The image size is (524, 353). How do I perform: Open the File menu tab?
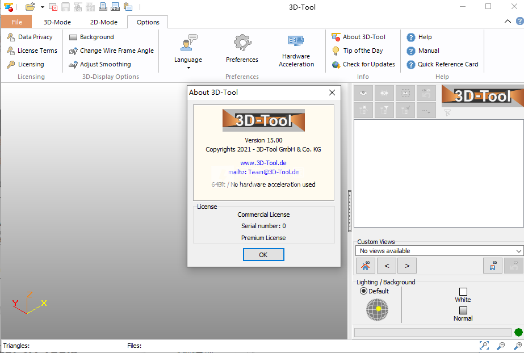(16, 22)
